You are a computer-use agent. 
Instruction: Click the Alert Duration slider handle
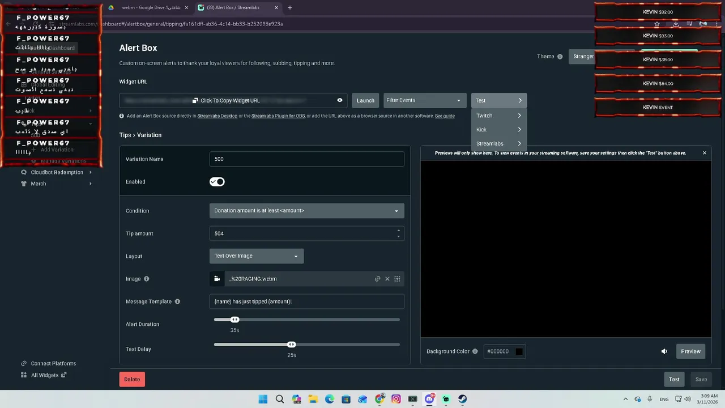click(x=235, y=320)
